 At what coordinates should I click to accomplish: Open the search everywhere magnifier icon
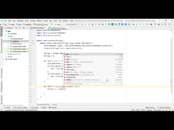point(170,24)
